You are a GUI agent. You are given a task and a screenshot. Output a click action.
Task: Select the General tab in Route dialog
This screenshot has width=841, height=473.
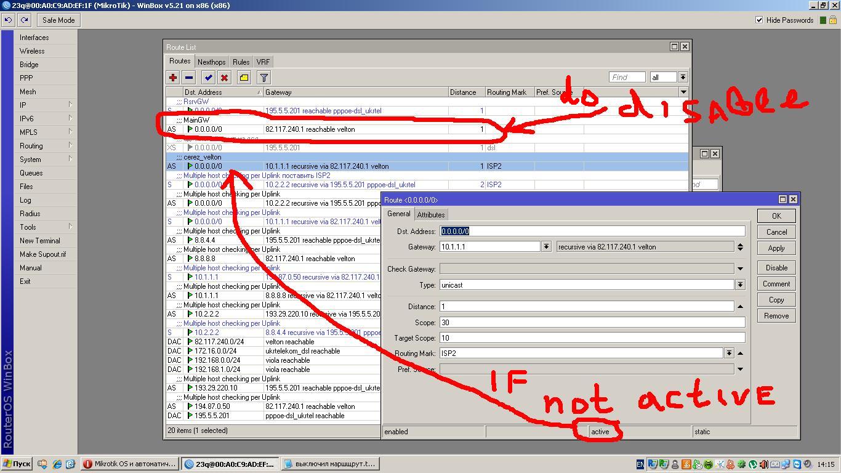[398, 214]
